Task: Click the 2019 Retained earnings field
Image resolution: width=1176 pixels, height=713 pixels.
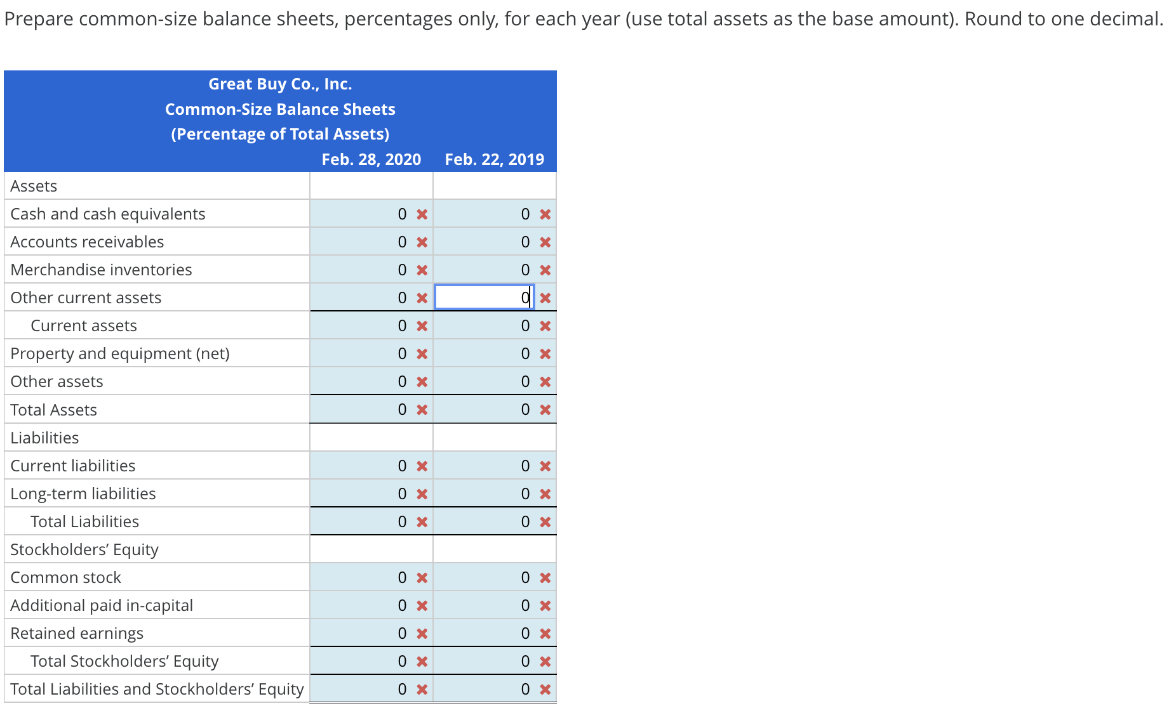Action: click(x=484, y=633)
